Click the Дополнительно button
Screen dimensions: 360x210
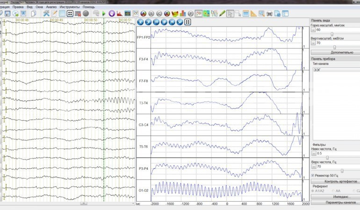click(336, 52)
